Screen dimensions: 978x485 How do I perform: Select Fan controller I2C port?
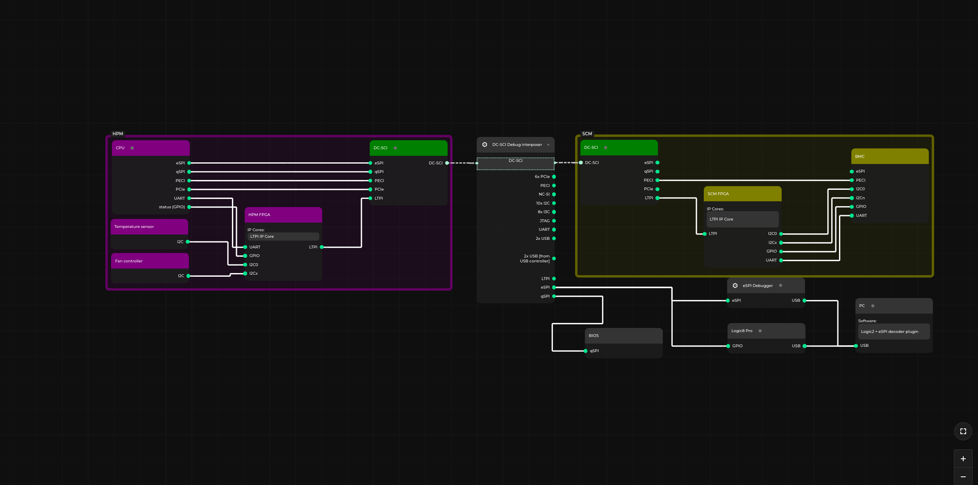pos(188,276)
